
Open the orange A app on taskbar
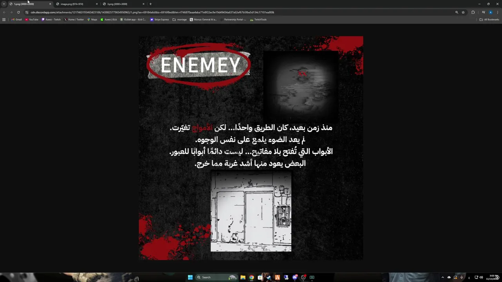277,277
